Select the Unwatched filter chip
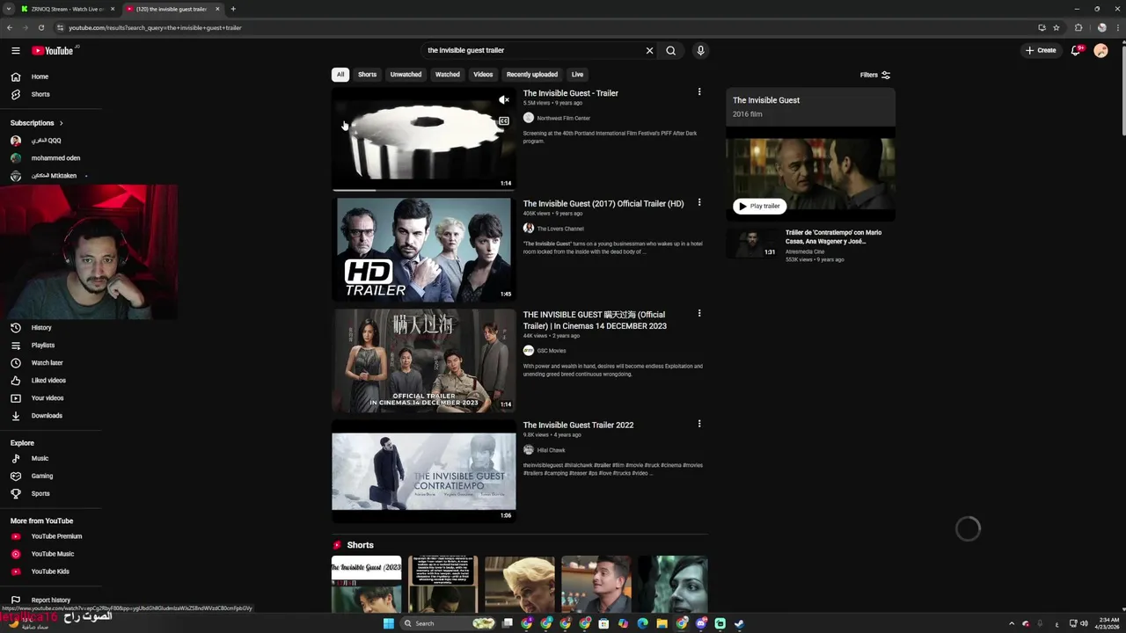 [406, 75]
